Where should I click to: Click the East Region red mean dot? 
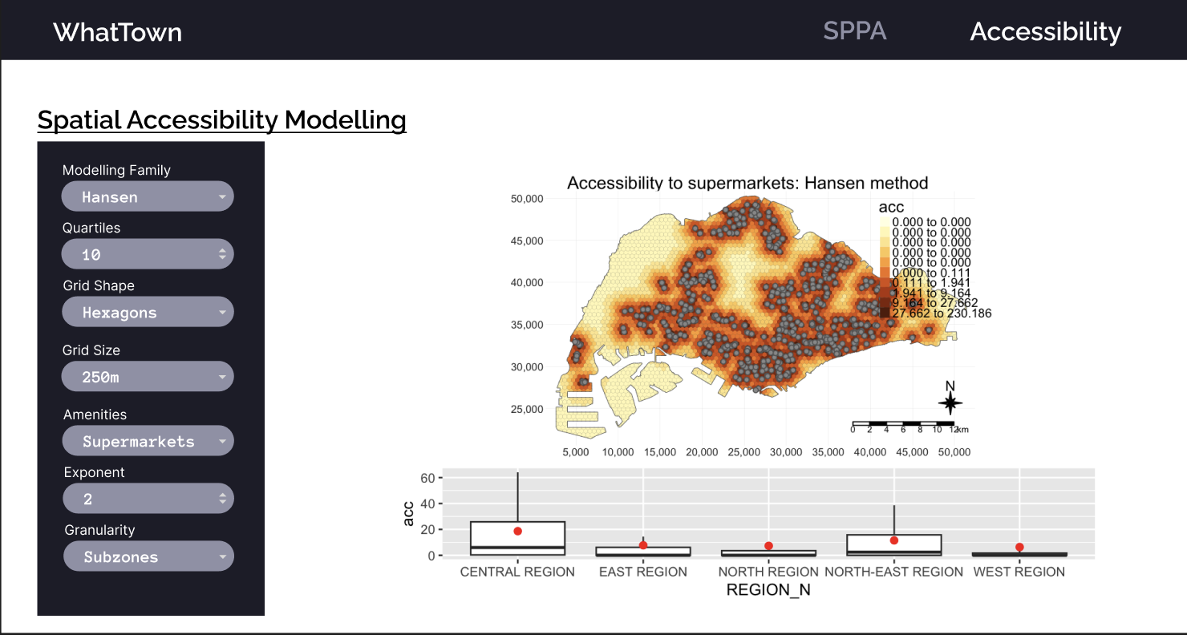tap(643, 545)
